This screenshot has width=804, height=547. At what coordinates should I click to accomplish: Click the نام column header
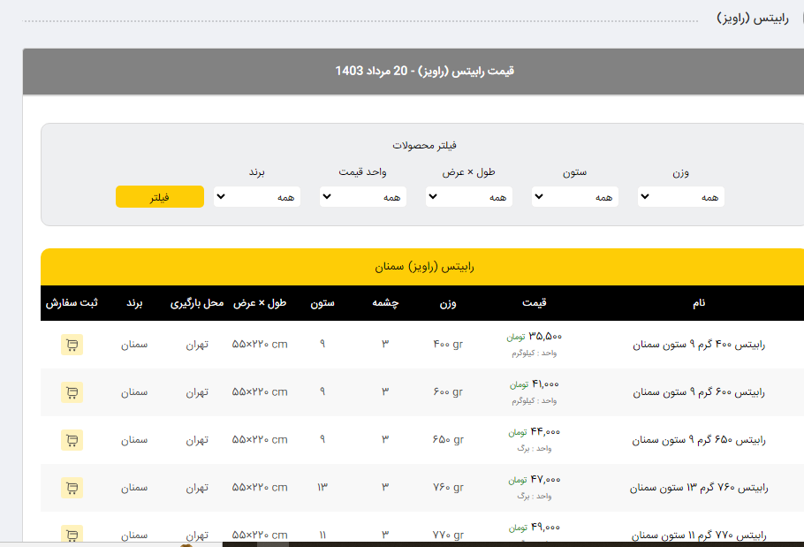699,303
